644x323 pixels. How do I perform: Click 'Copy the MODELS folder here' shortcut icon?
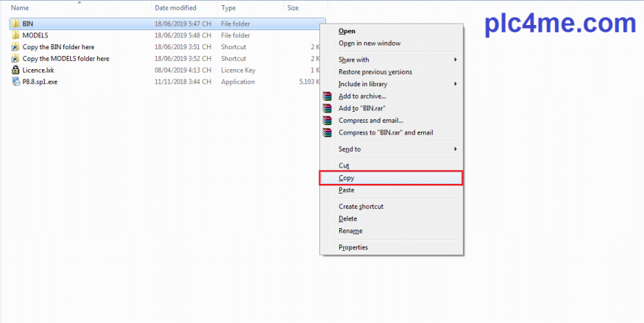click(x=15, y=58)
